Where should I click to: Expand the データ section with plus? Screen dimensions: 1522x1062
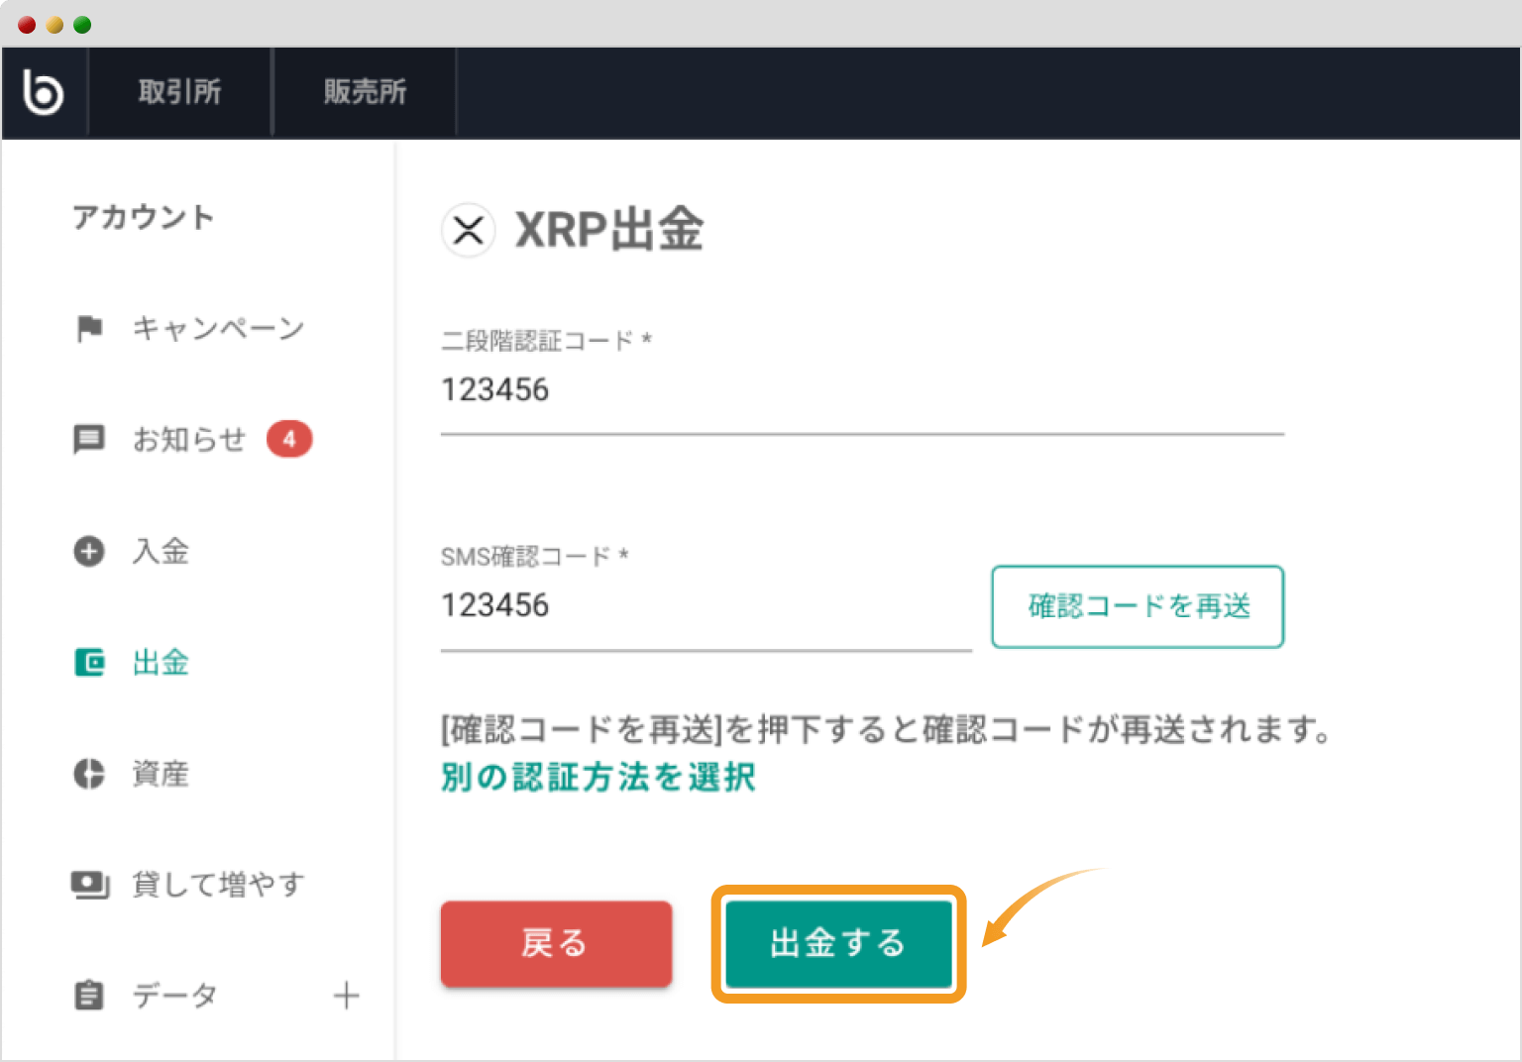pyautogui.click(x=347, y=996)
